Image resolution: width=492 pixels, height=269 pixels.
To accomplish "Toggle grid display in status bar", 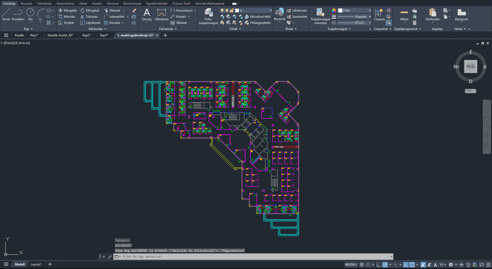I will [362, 265].
